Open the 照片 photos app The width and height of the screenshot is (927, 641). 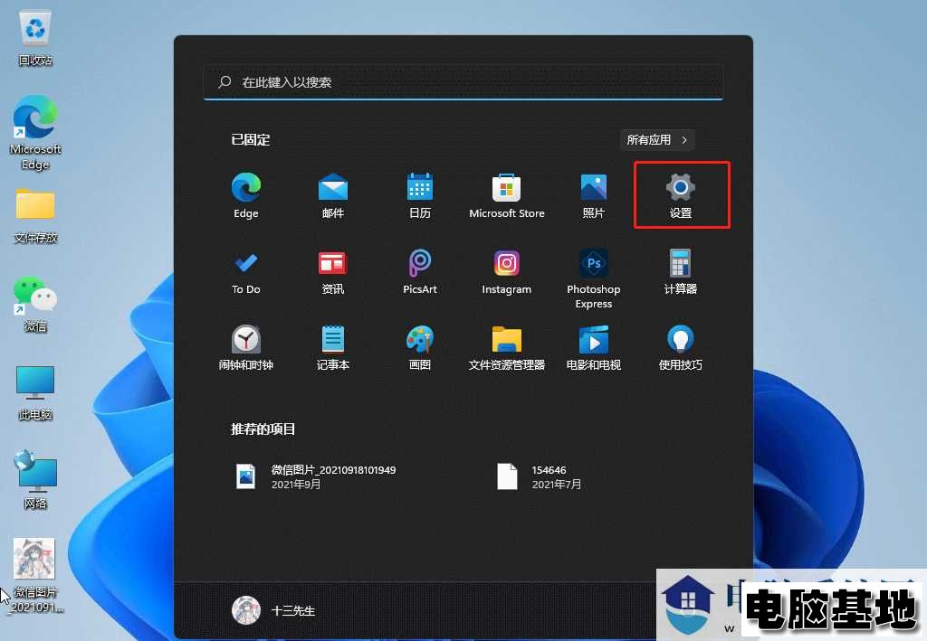coord(594,196)
